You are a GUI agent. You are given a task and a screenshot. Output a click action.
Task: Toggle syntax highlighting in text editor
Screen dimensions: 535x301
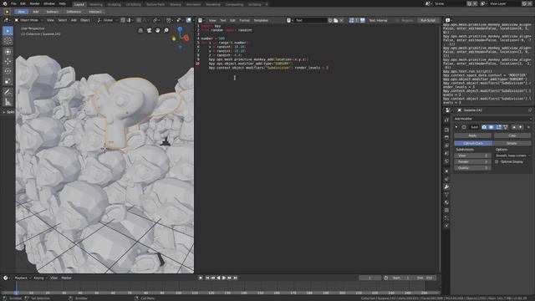point(362,20)
